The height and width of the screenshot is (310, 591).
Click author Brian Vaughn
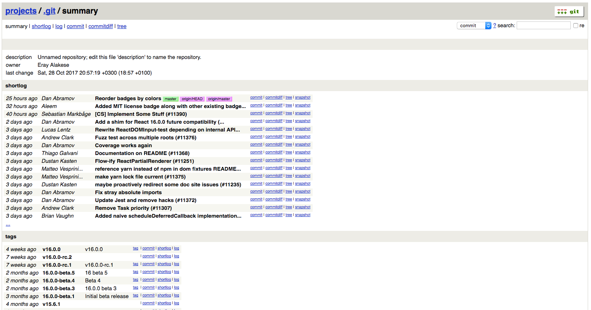tap(58, 216)
